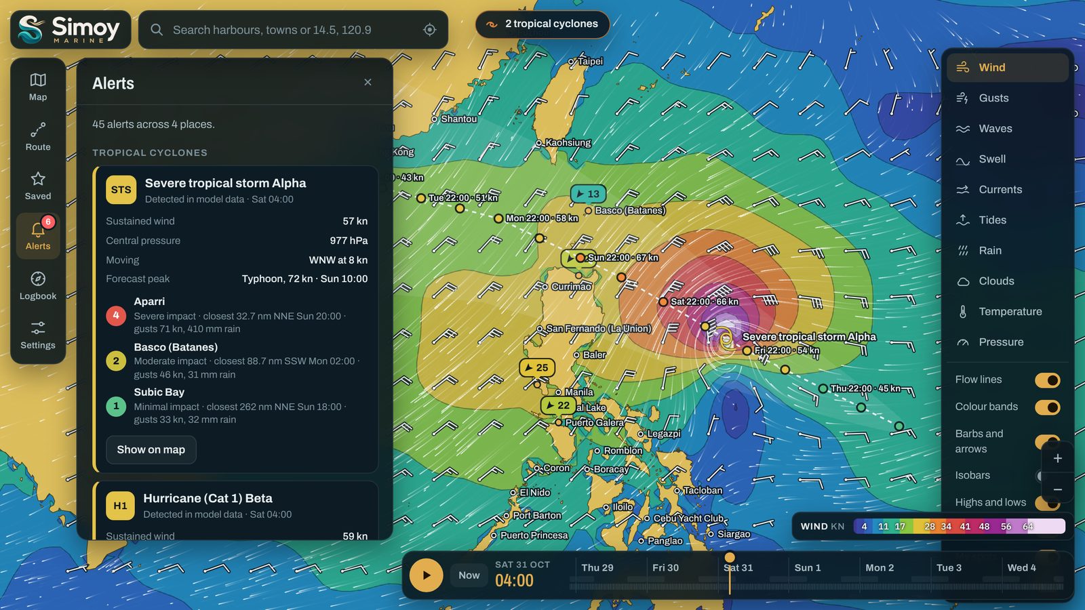
Task: Click the STS badge of storm Alpha
Action: (x=121, y=190)
